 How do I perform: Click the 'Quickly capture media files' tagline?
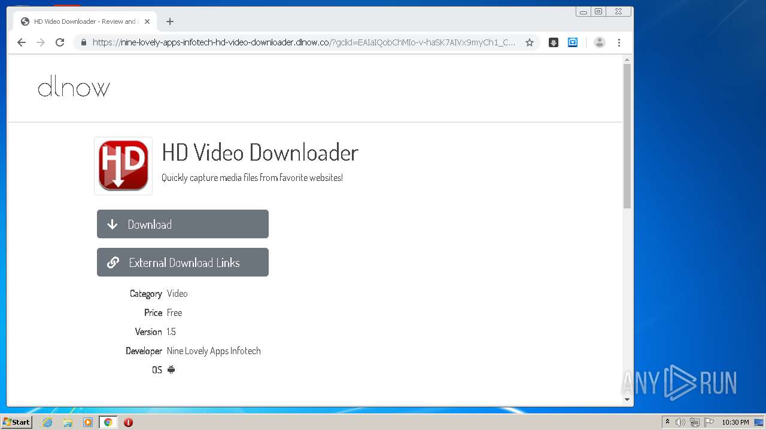[252, 177]
